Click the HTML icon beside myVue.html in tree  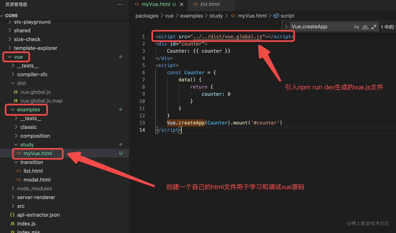pyautogui.click(x=19, y=154)
